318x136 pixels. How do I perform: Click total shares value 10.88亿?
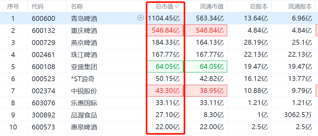point(256,91)
